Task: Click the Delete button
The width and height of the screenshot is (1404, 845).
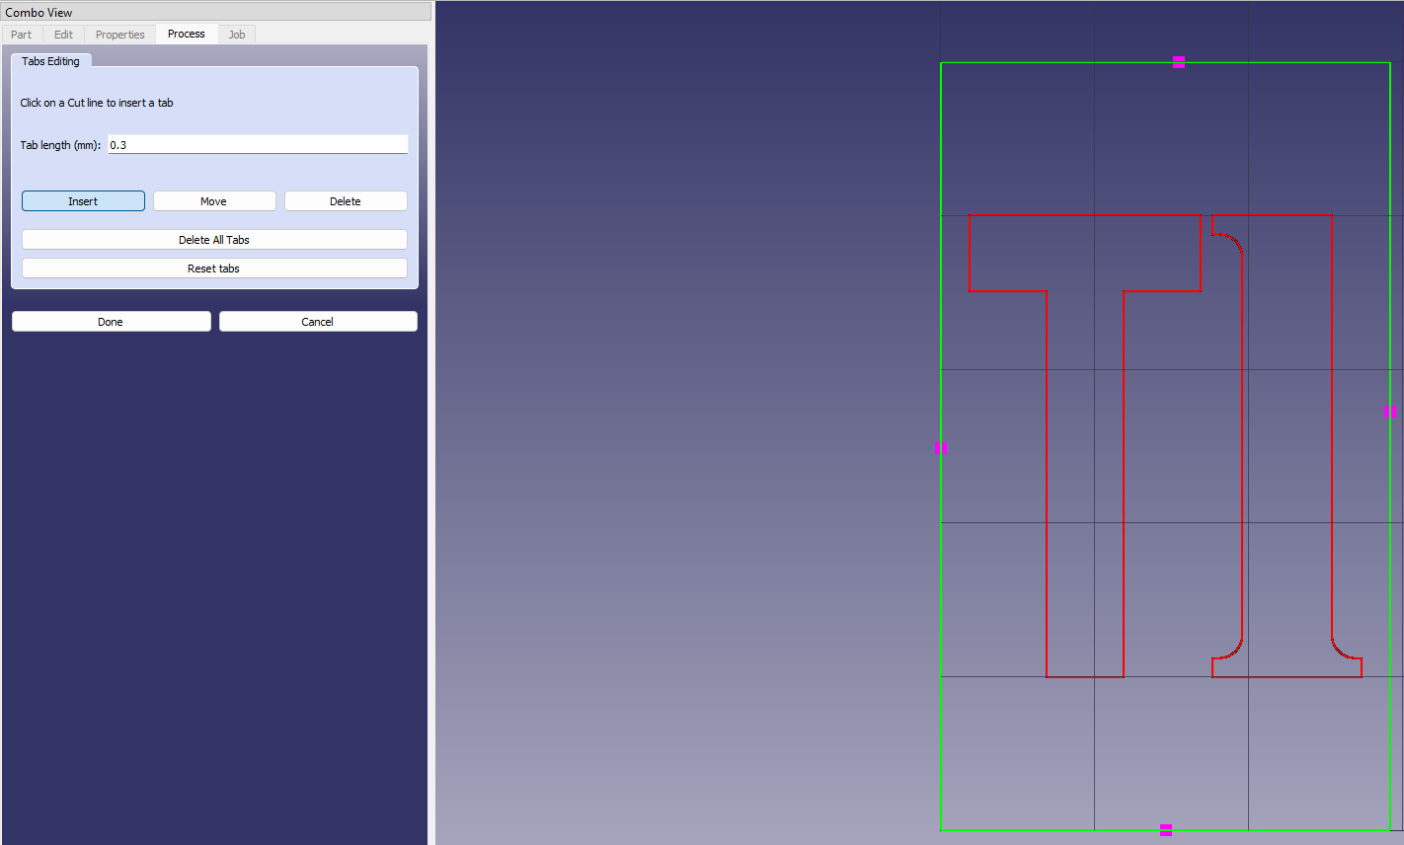Action: pyautogui.click(x=346, y=201)
